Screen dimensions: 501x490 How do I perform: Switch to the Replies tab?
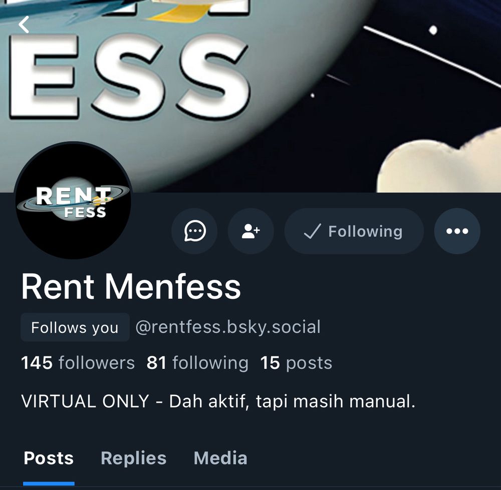(x=134, y=458)
